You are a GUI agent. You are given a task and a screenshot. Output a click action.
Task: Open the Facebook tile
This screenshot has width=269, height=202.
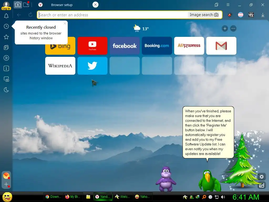click(x=125, y=46)
